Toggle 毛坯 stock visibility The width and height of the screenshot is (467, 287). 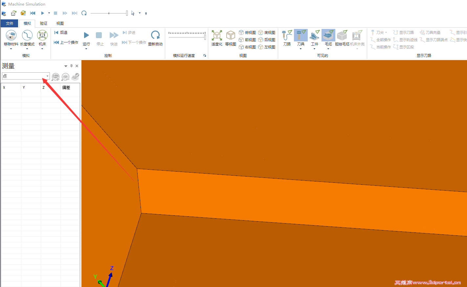(x=328, y=36)
